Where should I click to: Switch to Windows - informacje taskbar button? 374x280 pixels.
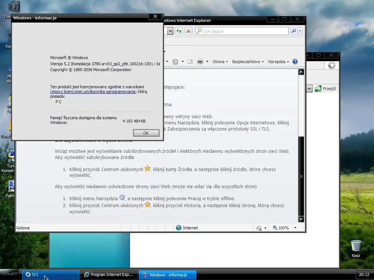(167, 275)
